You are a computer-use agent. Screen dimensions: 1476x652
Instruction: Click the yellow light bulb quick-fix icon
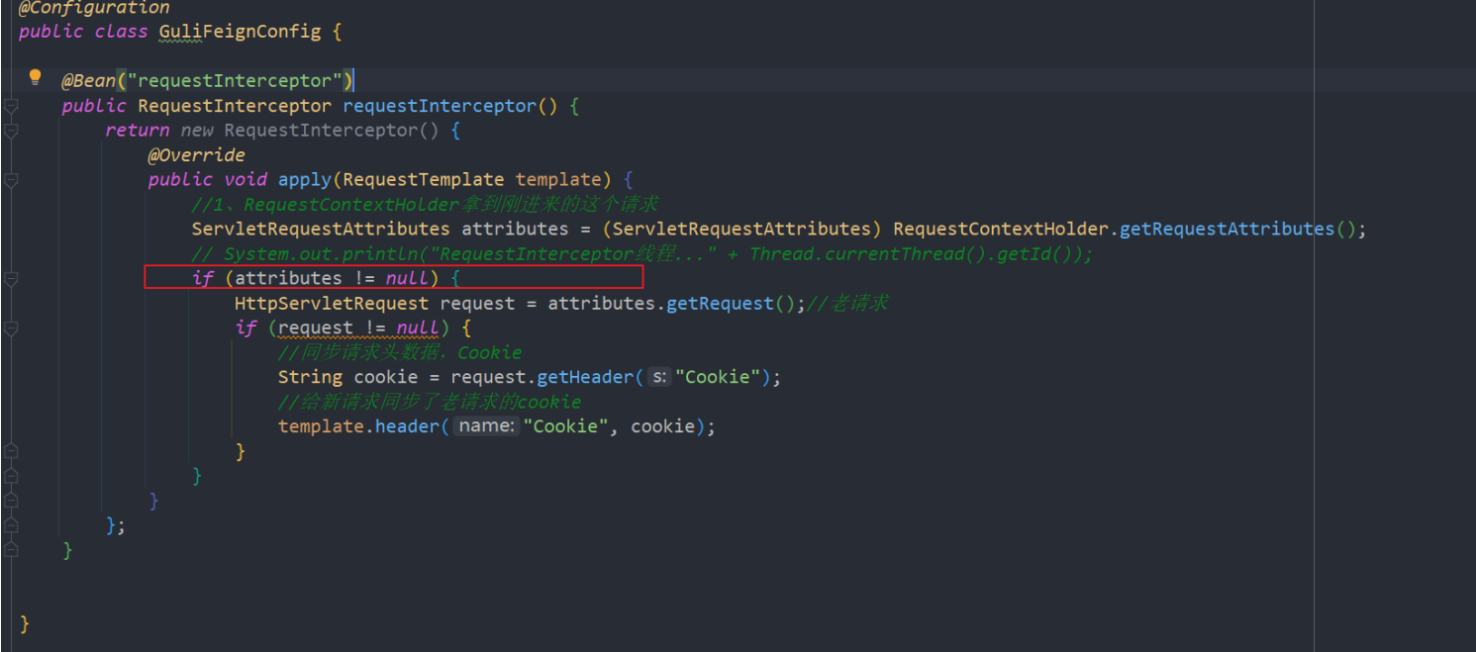point(35,77)
